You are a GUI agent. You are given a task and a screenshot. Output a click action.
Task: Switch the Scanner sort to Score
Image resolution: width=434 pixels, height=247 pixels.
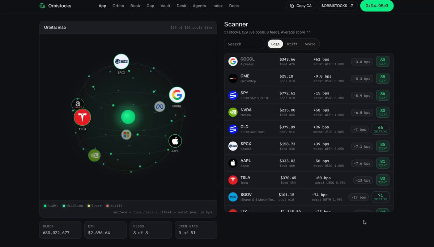310,44
